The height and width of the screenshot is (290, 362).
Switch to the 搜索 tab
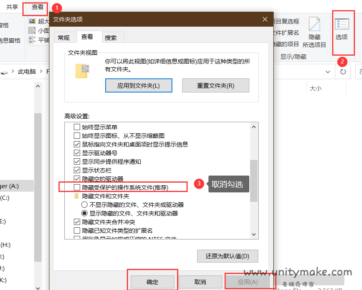pyautogui.click(x=111, y=38)
